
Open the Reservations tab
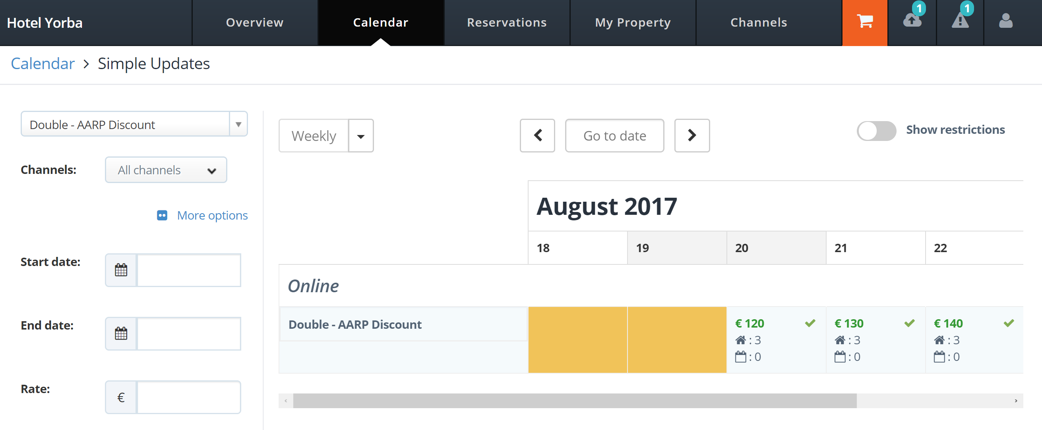(x=506, y=22)
